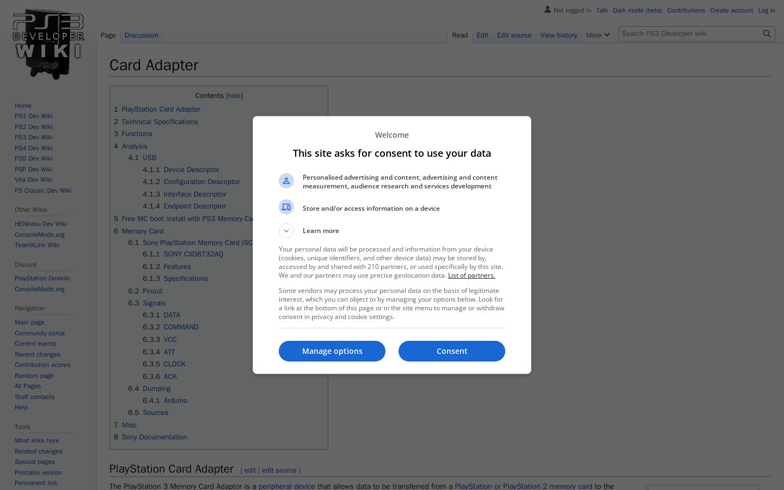The image size is (784, 490).
Task: Click the peripheral device article link
Action: click(x=287, y=487)
